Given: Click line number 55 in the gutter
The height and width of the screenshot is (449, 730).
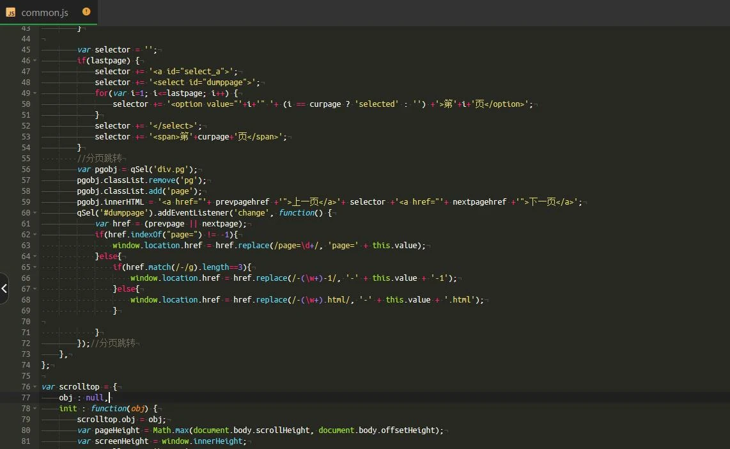Looking at the screenshot, I should point(26,159).
